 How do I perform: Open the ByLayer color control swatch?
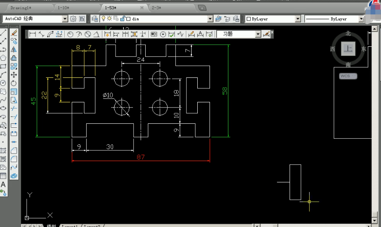(248, 19)
